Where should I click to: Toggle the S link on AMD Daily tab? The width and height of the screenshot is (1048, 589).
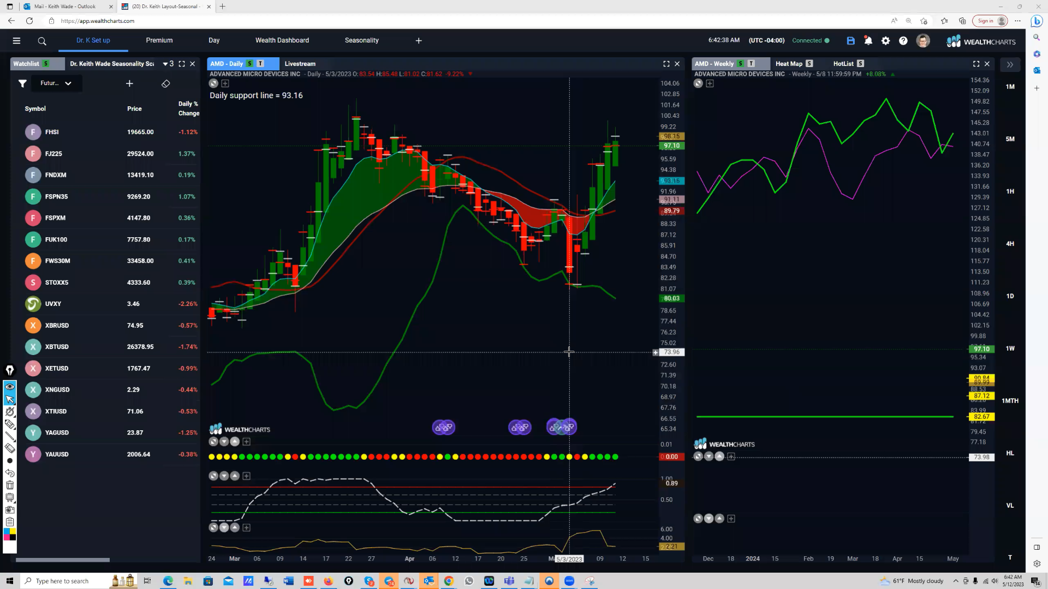coord(249,64)
